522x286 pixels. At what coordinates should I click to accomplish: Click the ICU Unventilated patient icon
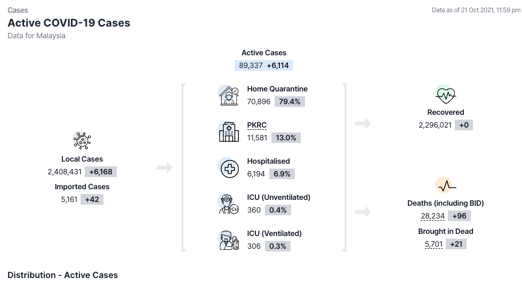pos(229,204)
